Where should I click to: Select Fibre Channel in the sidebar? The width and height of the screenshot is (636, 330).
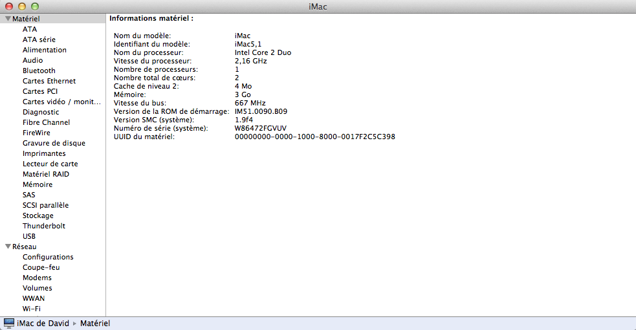(x=46, y=122)
